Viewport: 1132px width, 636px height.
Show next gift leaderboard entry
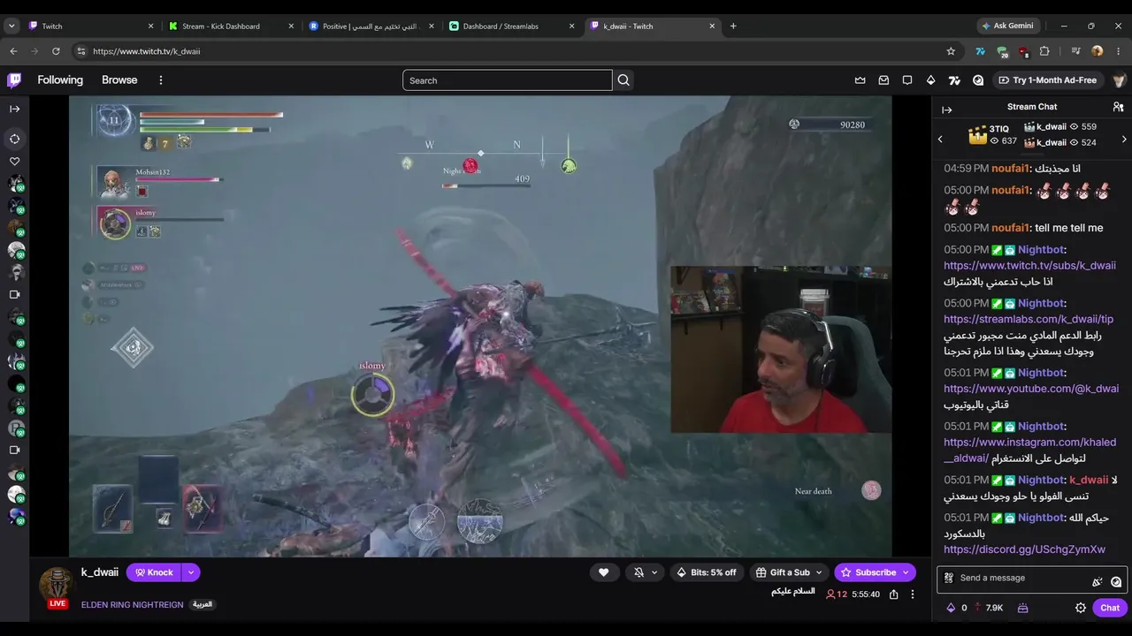pyautogui.click(x=1124, y=139)
